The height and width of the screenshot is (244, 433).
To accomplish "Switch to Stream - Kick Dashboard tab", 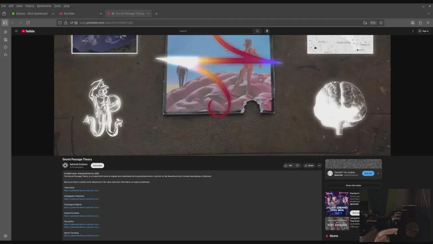I will (x=31, y=14).
